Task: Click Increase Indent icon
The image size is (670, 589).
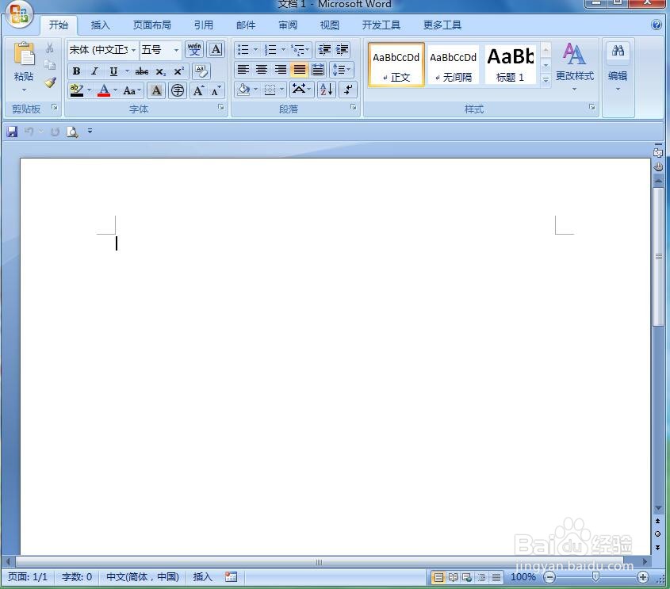Action: [342, 50]
